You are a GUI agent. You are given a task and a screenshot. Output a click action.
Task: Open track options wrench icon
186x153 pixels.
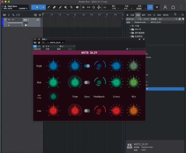[13, 15]
